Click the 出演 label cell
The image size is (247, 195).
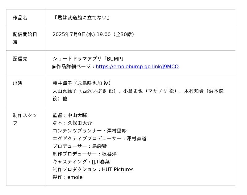[x=18, y=83]
